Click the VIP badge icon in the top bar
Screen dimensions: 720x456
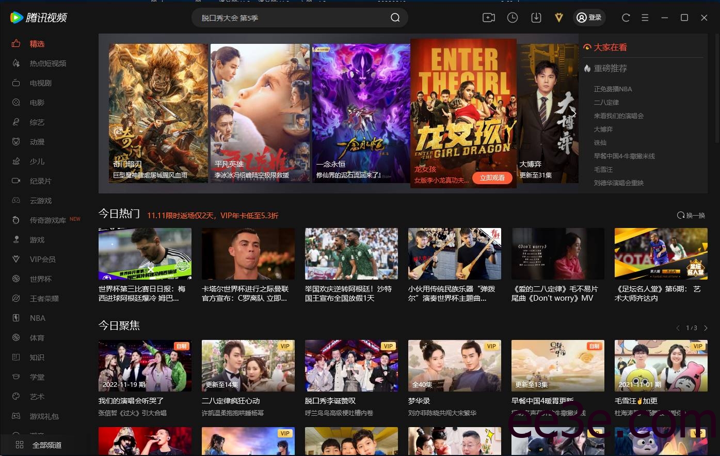558,18
